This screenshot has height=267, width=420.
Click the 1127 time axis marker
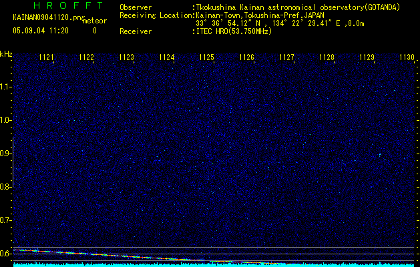click(x=286, y=57)
